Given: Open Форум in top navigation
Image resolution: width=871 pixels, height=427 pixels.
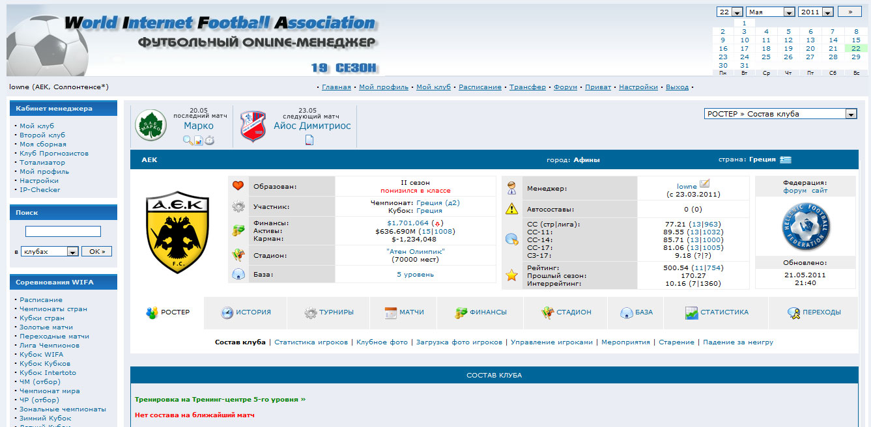Looking at the screenshot, I should tap(565, 87).
